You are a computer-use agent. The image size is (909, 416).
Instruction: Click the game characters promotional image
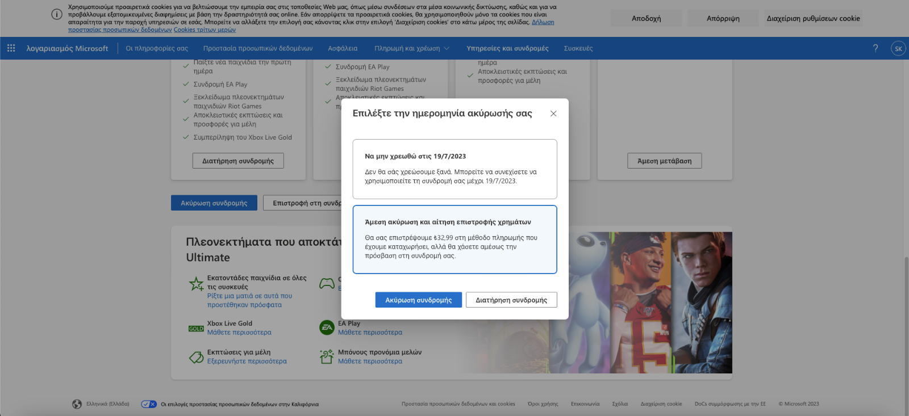[x=651, y=302]
